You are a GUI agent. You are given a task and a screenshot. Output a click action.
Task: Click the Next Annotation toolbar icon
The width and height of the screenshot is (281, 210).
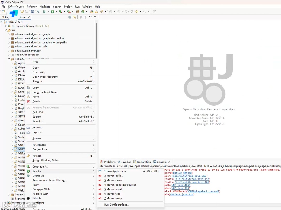(111, 12)
